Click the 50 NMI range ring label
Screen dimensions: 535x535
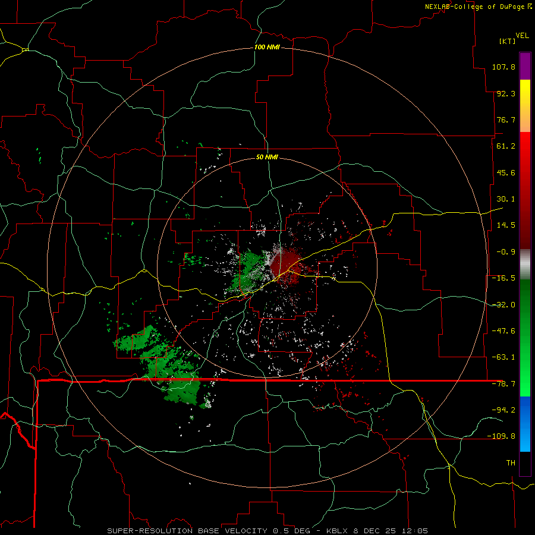[x=267, y=158]
